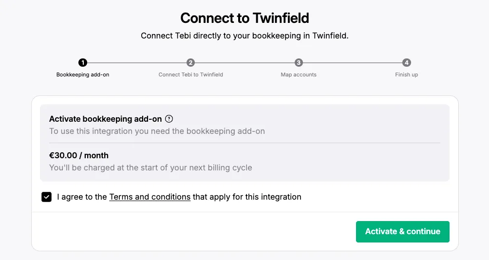Click the 'Connect Tebi directly' subtitle text
Image resolution: width=489 pixels, height=260 pixels.
(244, 36)
